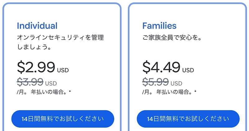
Task: Click the Families plan heading
Action: coord(159,25)
